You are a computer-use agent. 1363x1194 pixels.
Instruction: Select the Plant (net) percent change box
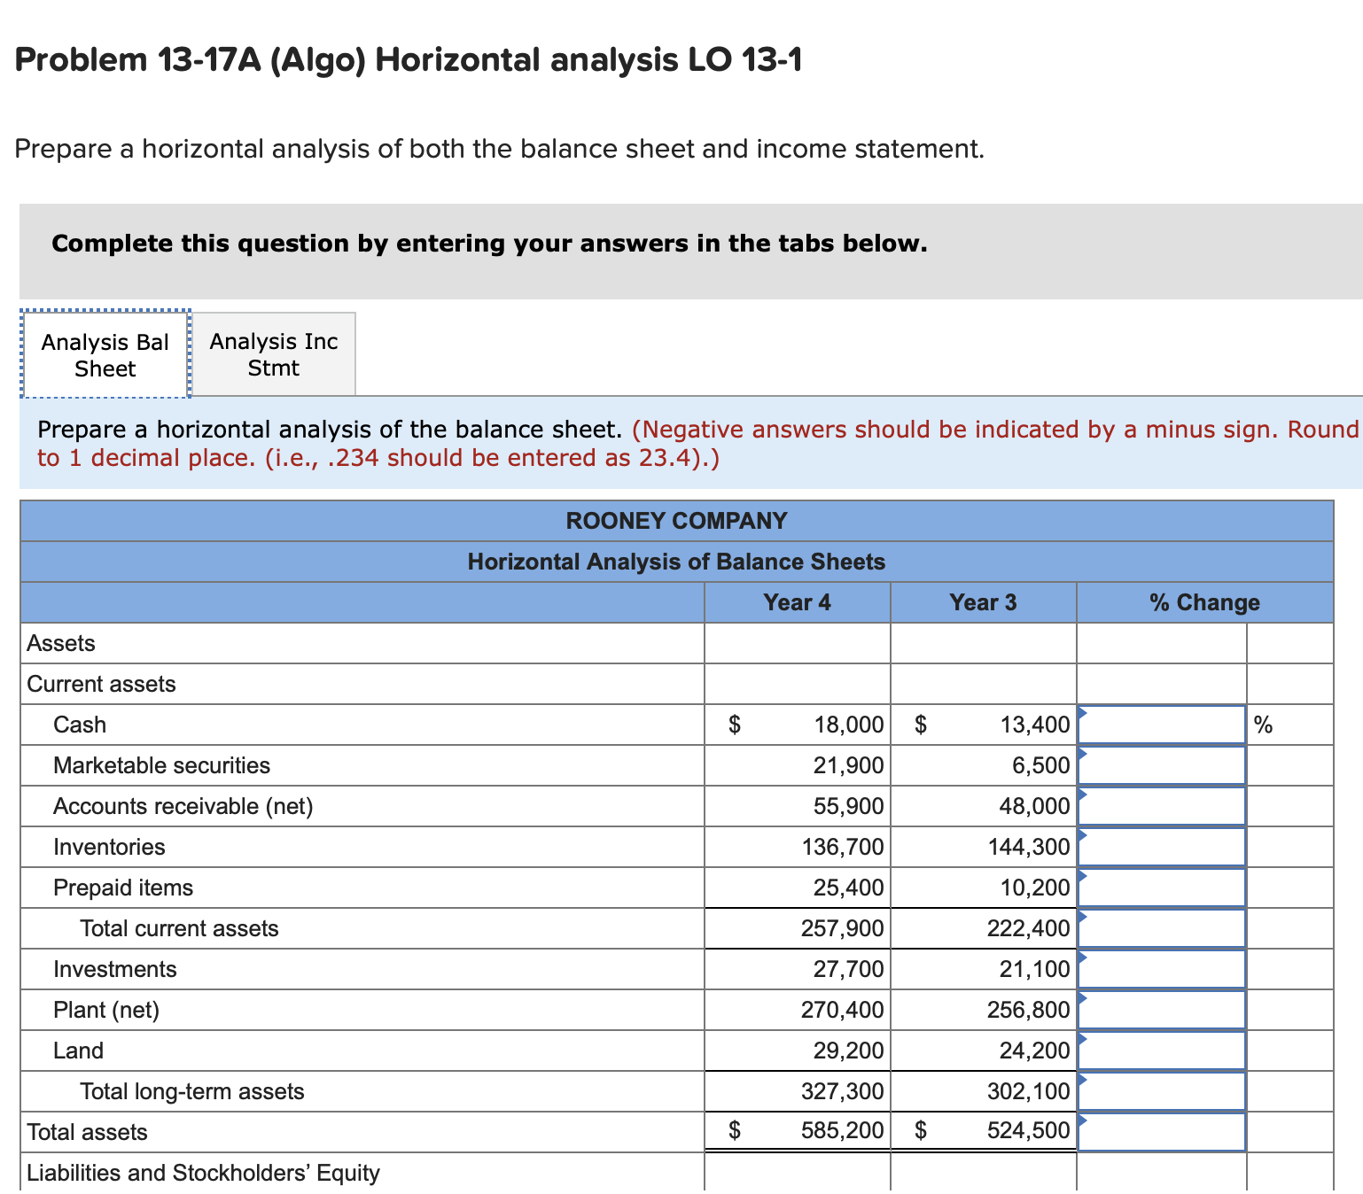click(x=1161, y=1009)
